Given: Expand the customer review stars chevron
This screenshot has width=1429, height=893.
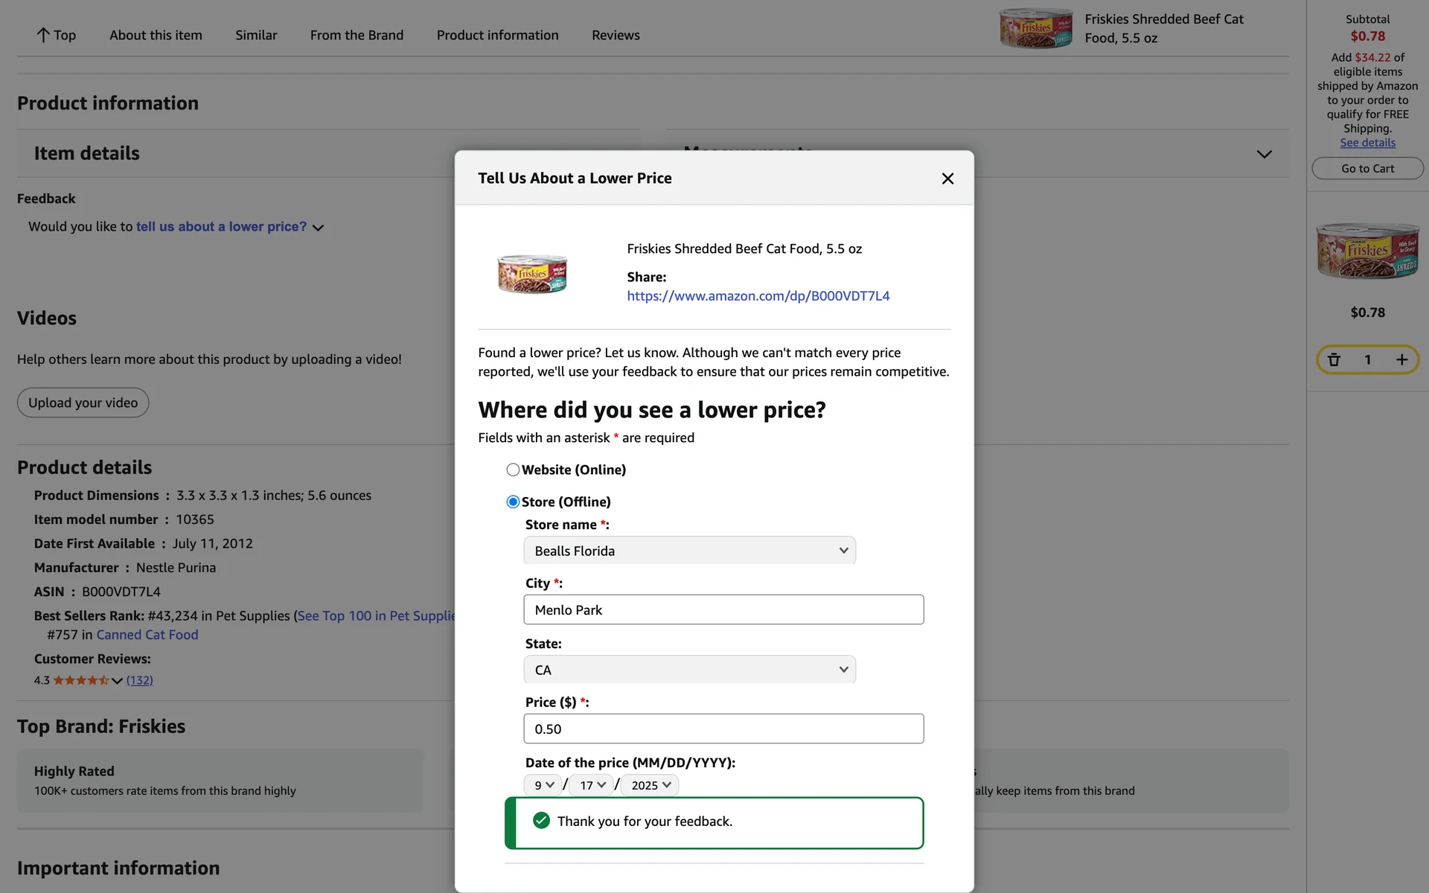Looking at the screenshot, I should pos(117,680).
